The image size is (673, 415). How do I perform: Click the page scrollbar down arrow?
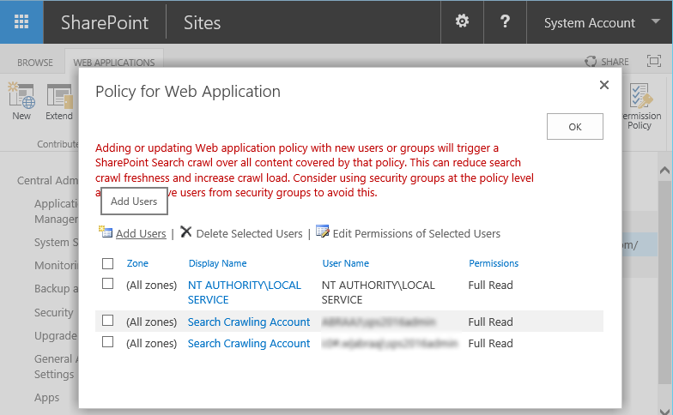click(664, 411)
